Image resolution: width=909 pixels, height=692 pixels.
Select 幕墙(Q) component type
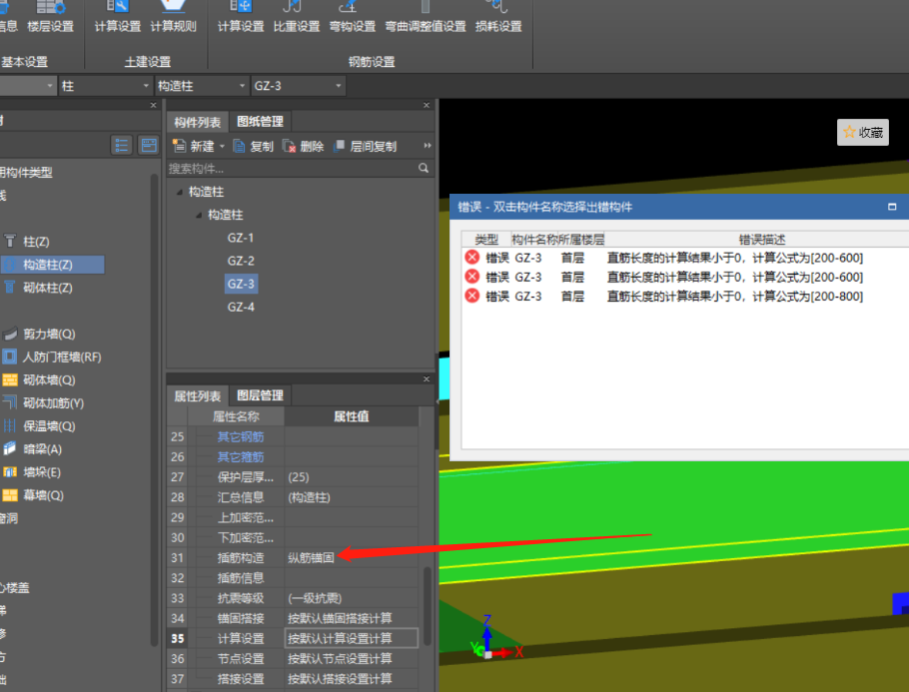(x=43, y=495)
